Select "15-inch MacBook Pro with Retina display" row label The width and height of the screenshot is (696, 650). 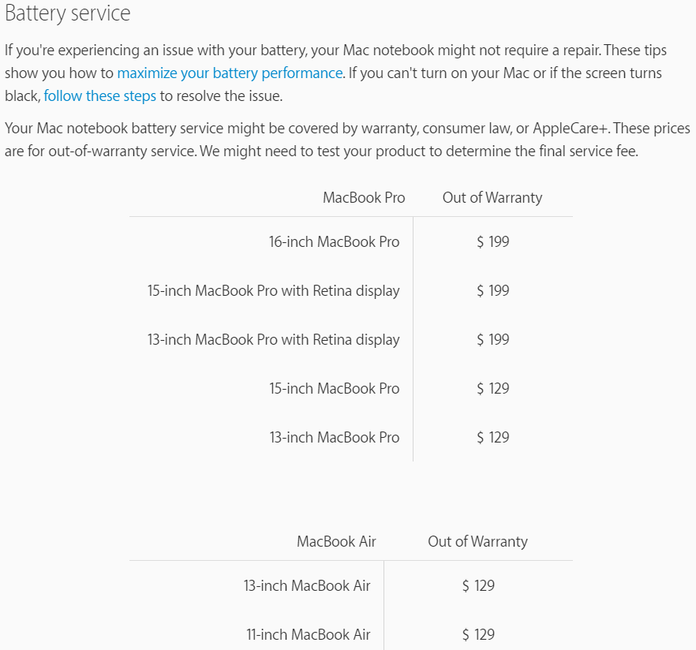pos(274,290)
